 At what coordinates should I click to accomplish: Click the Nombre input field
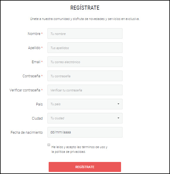[85, 34]
